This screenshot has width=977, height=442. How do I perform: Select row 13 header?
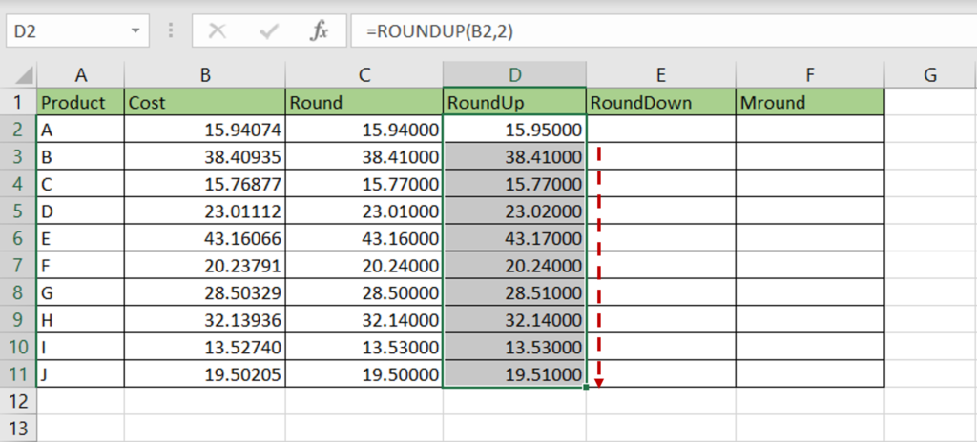click(18, 429)
